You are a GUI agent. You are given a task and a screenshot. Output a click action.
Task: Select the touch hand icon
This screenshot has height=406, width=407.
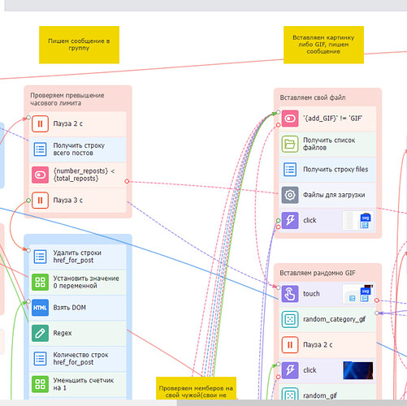(290, 294)
